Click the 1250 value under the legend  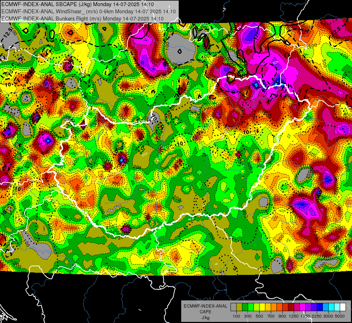point(294,316)
